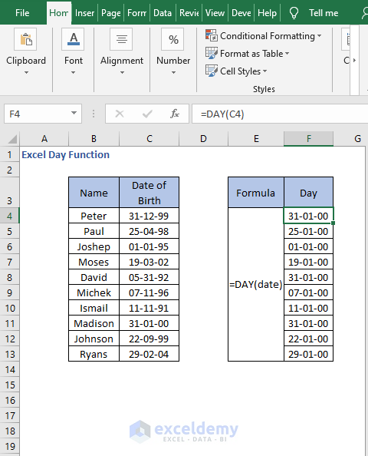Switch to the Insert tab
368x456 pixels.
pyautogui.click(x=84, y=13)
